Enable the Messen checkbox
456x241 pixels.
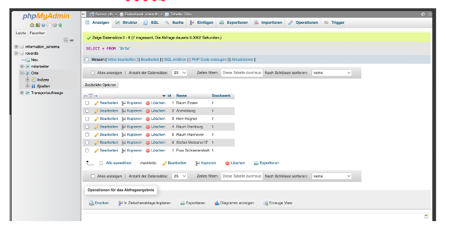pyautogui.click(x=86, y=60)
